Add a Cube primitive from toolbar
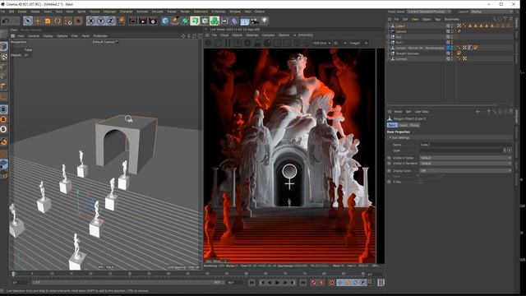 pos(165,21)
